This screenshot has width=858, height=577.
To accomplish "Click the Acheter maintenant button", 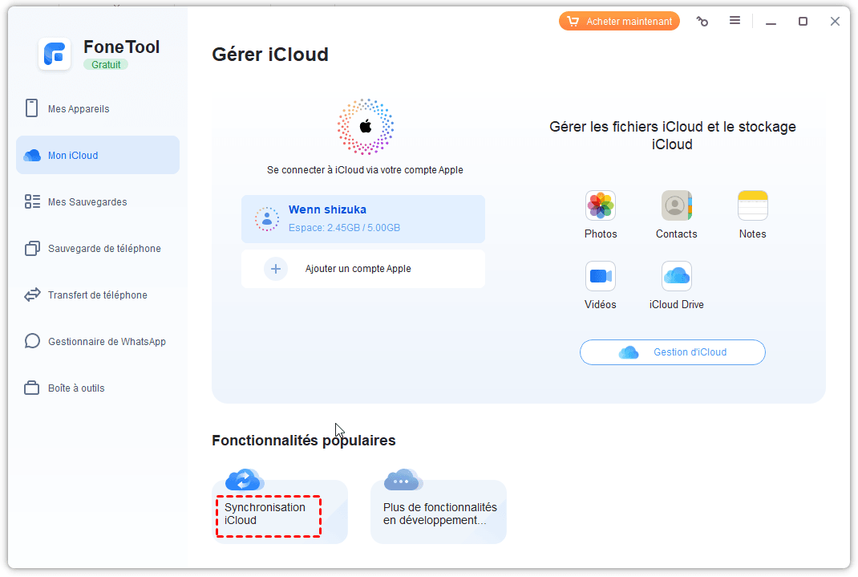I will click(619, 22).
